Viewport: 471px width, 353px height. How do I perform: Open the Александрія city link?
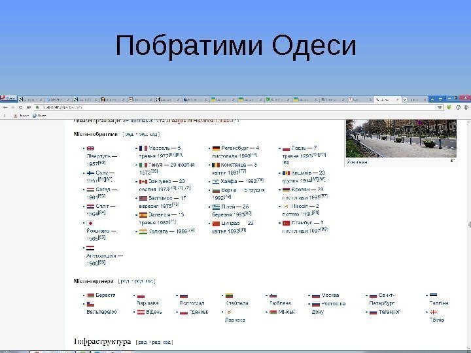point(101,256)
